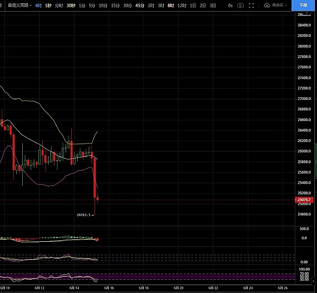
Task: Click the 24783.3 low price marker
Action: pos(85,215)
